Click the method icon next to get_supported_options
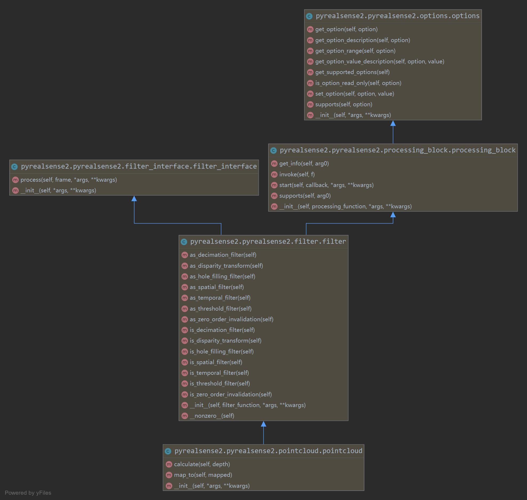 (x=310, y=72)
